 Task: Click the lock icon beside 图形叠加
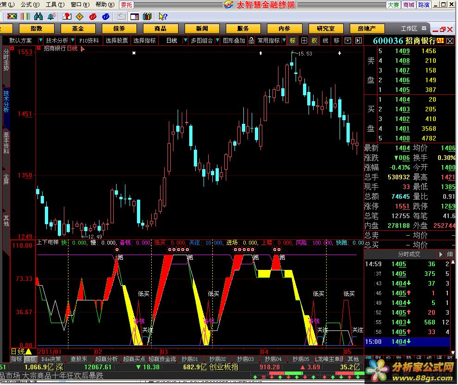coord(251,41)
